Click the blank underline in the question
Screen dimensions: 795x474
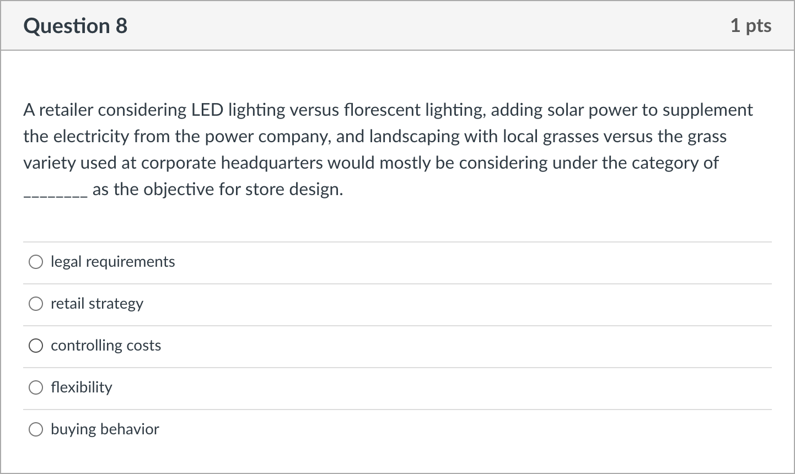[x=55, y=191]
